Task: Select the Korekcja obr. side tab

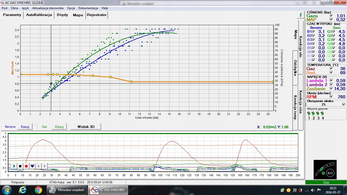Action: coord(301,47)
